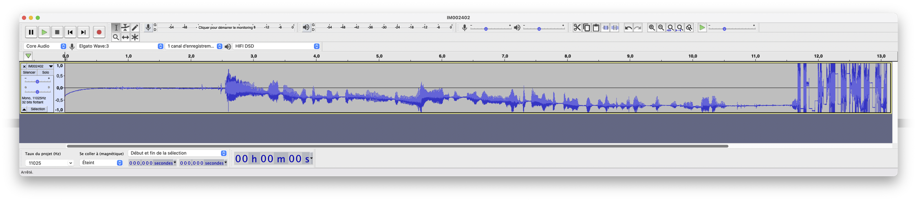917x209 pixels.
Task: Click the Paste clipboard icon
Action: pyautogui.click(x=596, y=28)
